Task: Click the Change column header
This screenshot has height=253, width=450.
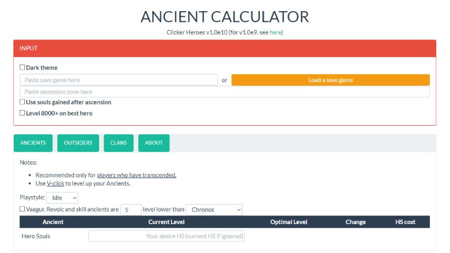Action: point(356,222)
